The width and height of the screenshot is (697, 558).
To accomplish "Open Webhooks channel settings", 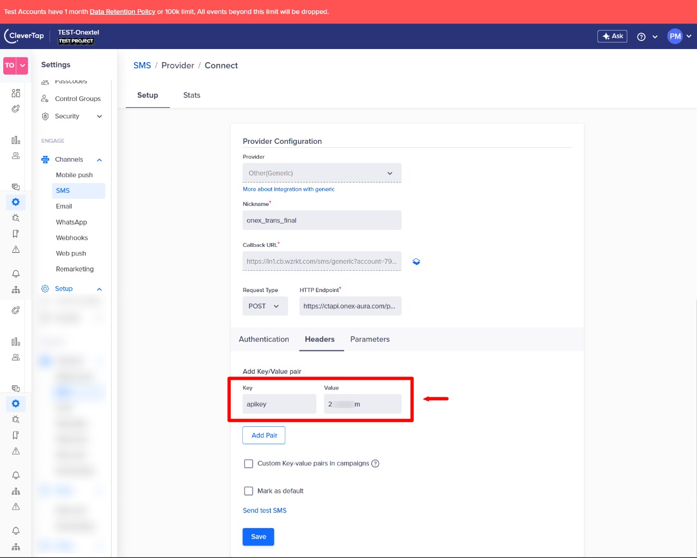I will pyautogui.click(x=72, y=238).
